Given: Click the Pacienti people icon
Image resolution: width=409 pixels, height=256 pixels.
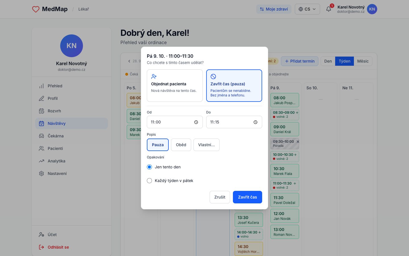Looking at the screenshot, I should pos(41,148).
